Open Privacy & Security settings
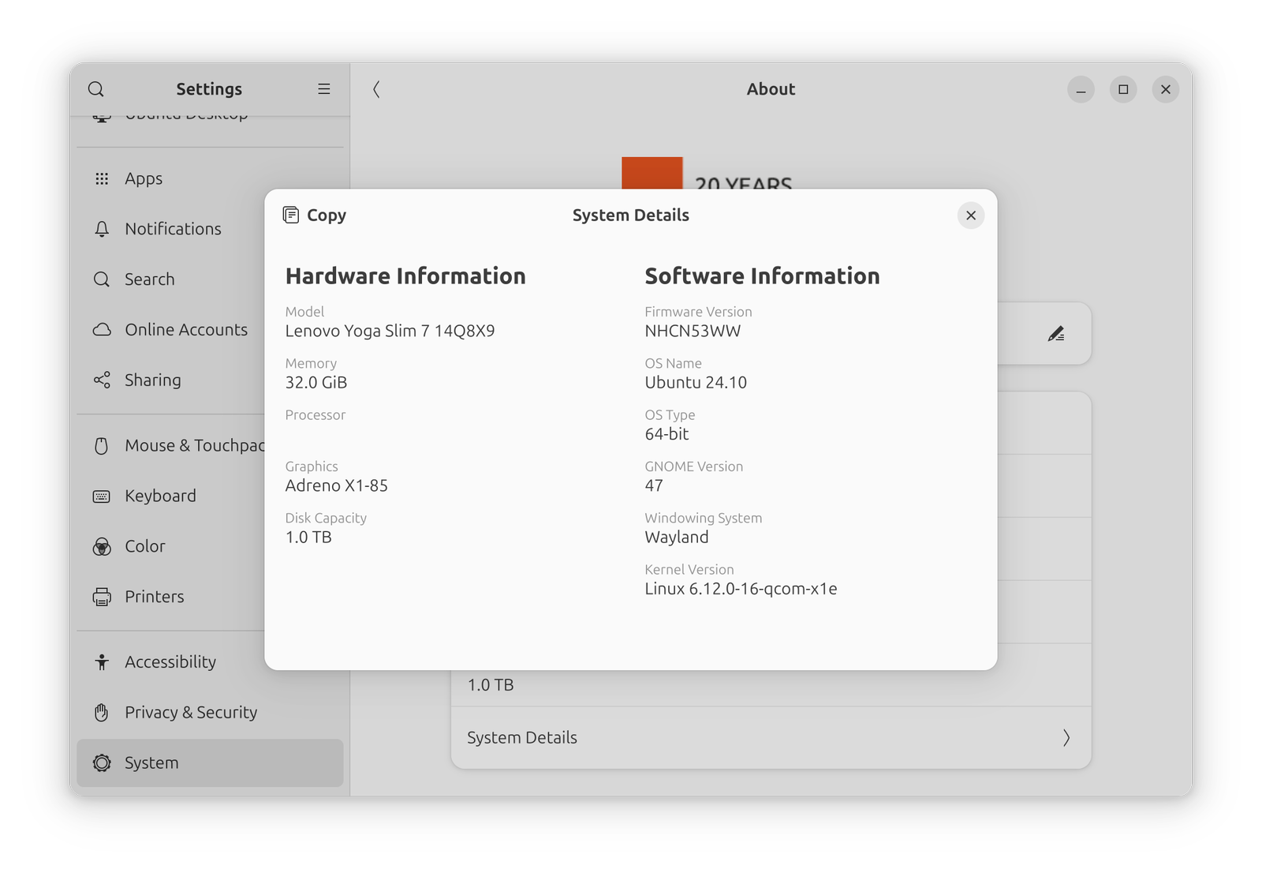 tap(191, 713)
